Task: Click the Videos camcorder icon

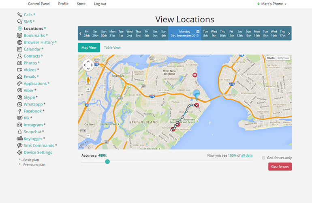Action: [20, 70]
